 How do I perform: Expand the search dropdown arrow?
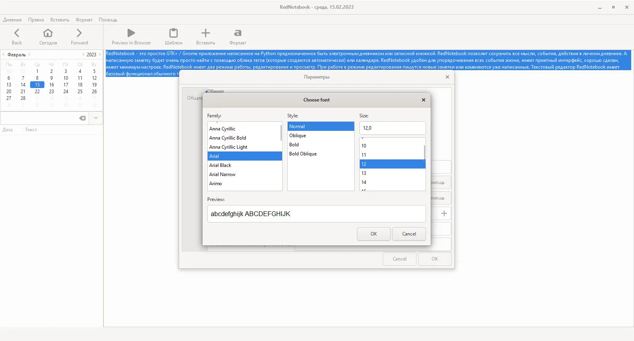point(96,118)
